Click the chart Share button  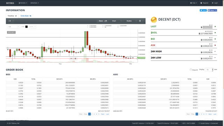pos(101,21)
